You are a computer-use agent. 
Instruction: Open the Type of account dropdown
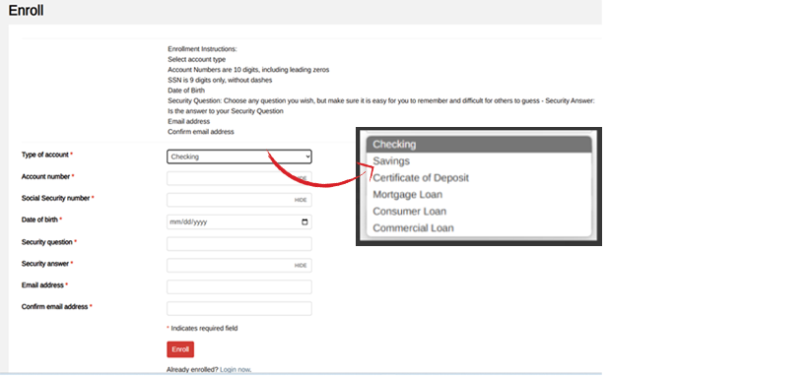click(238, 157)
